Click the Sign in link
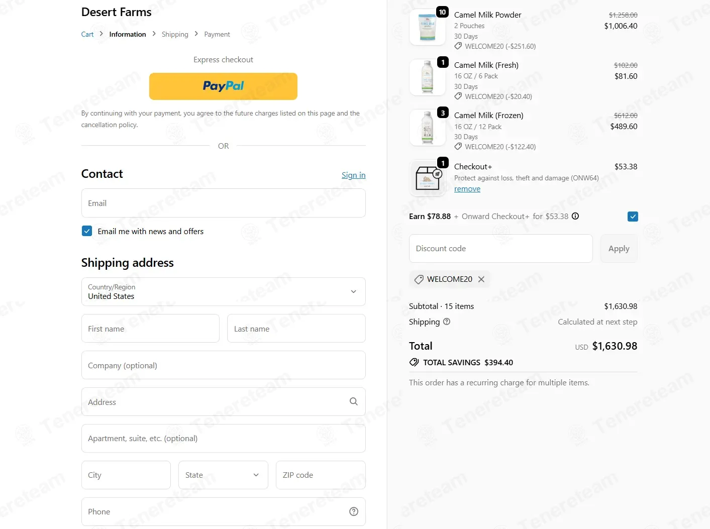710x529 pixels. (x=354, y=175)
